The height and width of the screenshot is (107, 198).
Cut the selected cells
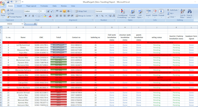click(10, 10)
